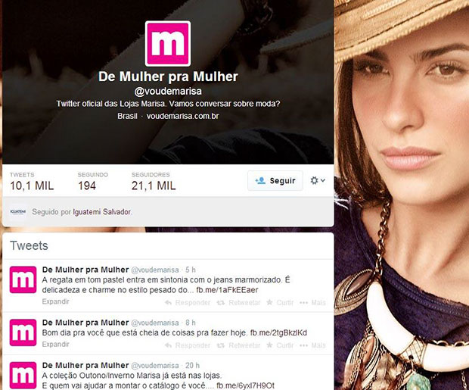Open the fb.me/2tgBkzlKd link
Viewport: 469px width, 390px height.
(278, 332)
